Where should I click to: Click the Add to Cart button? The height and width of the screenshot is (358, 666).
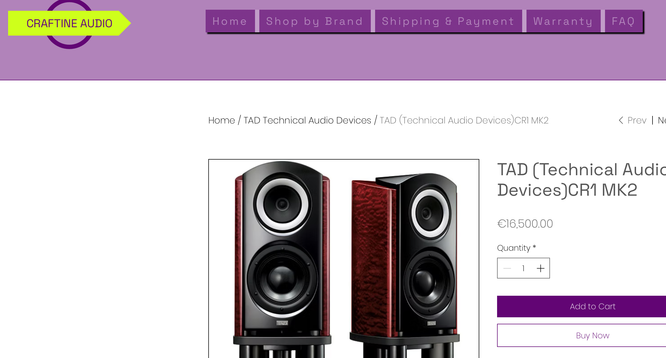(582, 307)
